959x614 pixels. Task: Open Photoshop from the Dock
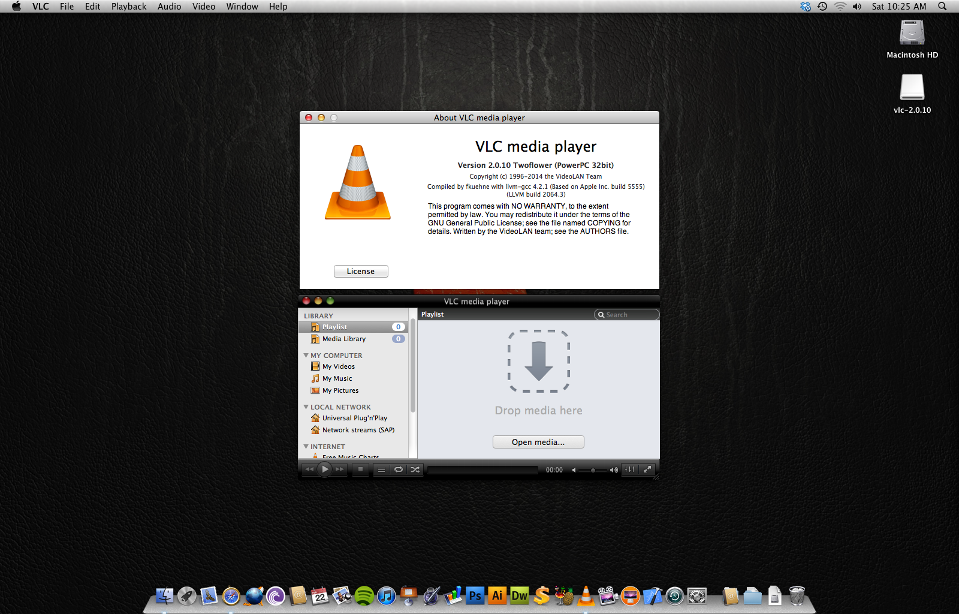tap(475, 595)
